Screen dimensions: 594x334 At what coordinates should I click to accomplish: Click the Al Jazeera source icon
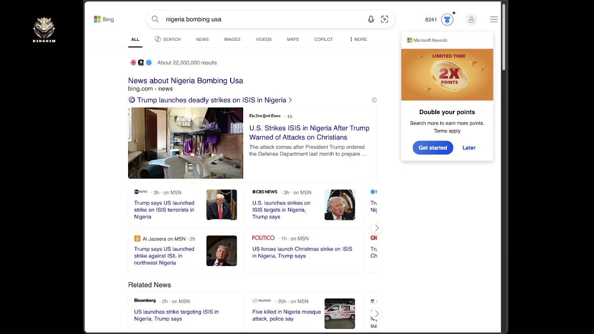coord(137,238)
